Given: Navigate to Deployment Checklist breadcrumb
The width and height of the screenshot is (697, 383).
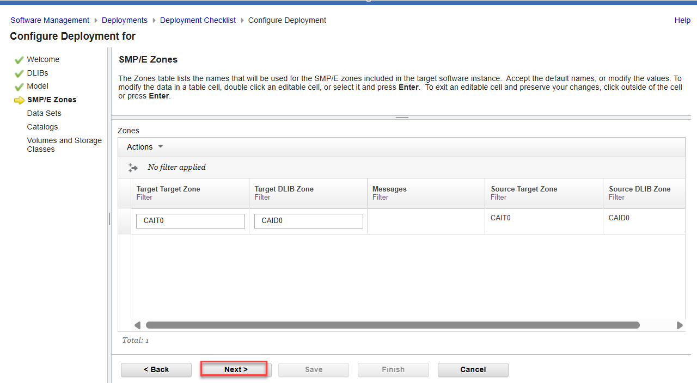Looking at the screenshot, I should pos(198,20).
